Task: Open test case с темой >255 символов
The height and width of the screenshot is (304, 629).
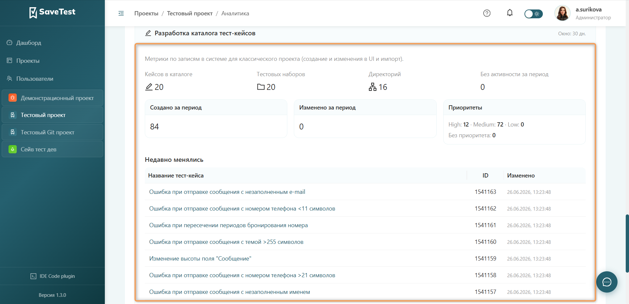Action: 226,242
